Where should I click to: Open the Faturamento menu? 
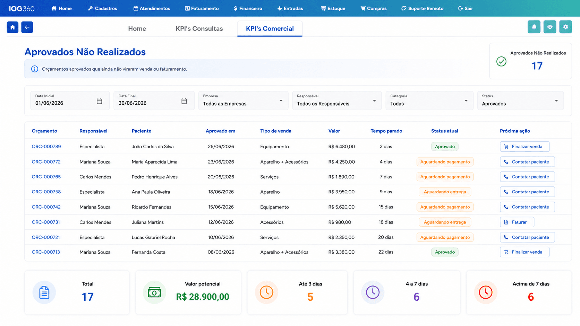202,8
